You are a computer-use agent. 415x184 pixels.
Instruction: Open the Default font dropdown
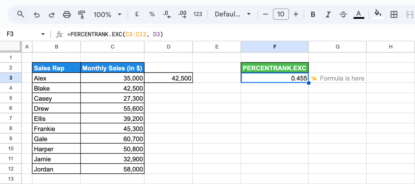click(233, 14)
